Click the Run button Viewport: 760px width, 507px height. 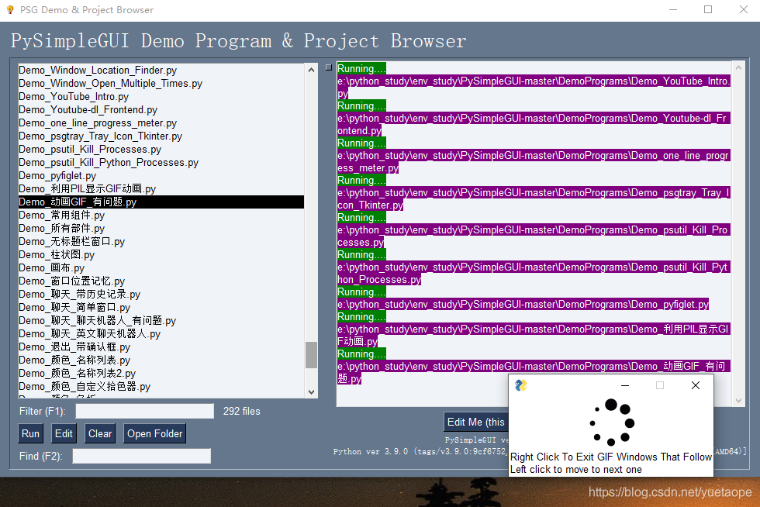point(30,433)
